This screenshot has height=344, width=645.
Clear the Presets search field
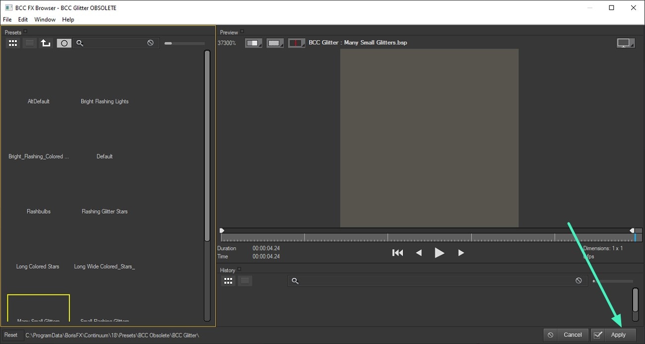(x=150, y=43)
